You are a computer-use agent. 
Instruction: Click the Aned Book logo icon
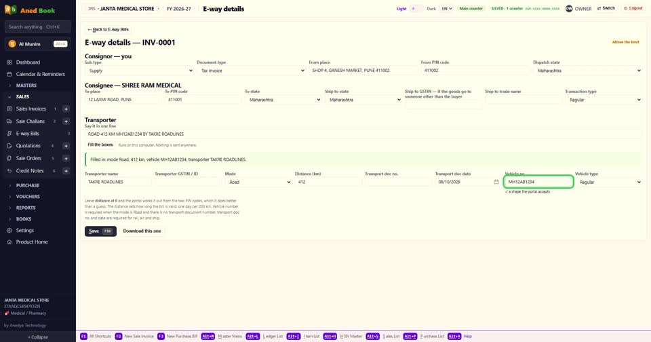tap(10, 9)
